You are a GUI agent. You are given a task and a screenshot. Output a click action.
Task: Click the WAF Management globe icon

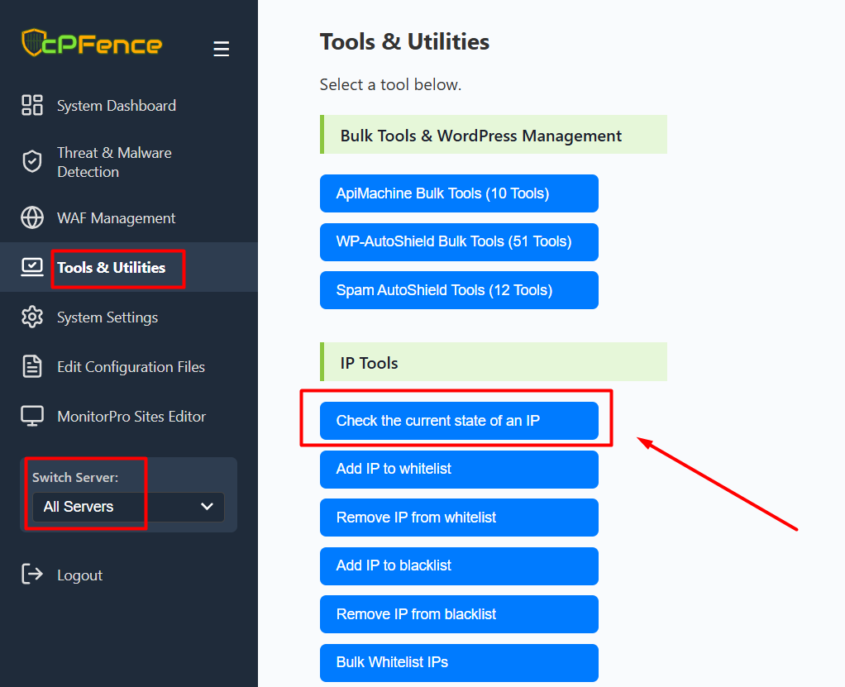click(x=32, y=218)
